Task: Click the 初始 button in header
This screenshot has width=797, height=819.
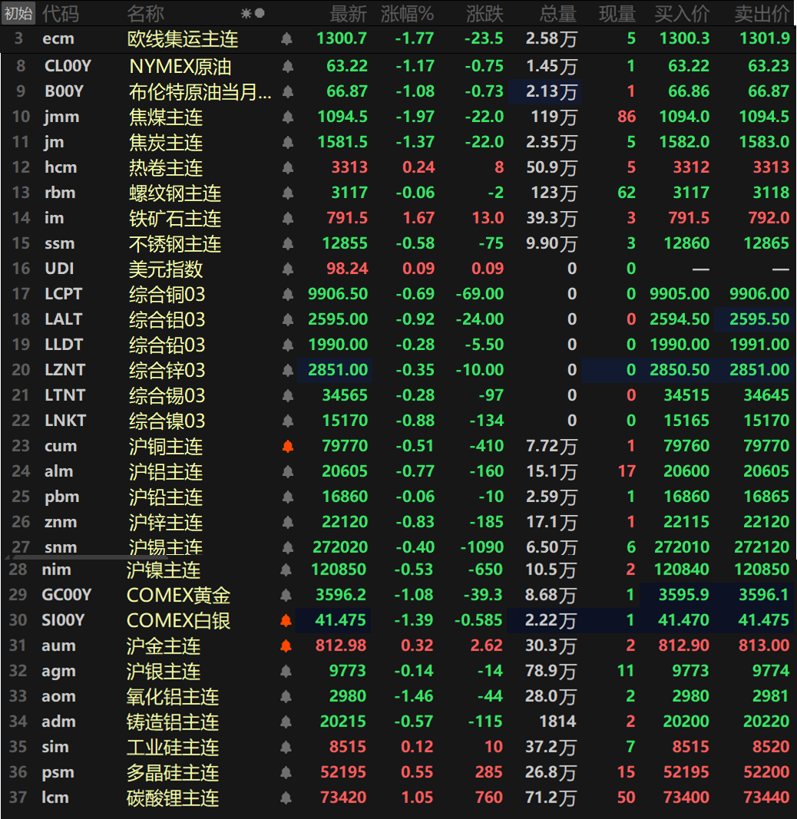Action: point(18,13)
